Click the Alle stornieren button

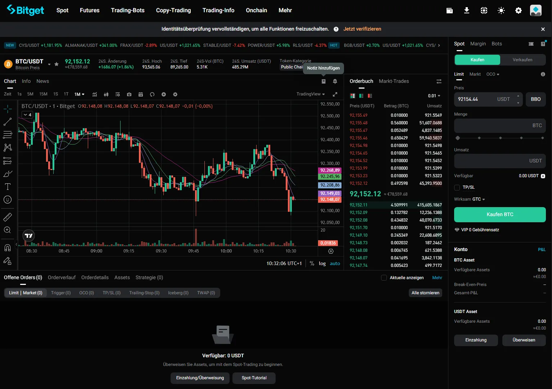pyautogui.click(x=425, y=293)
